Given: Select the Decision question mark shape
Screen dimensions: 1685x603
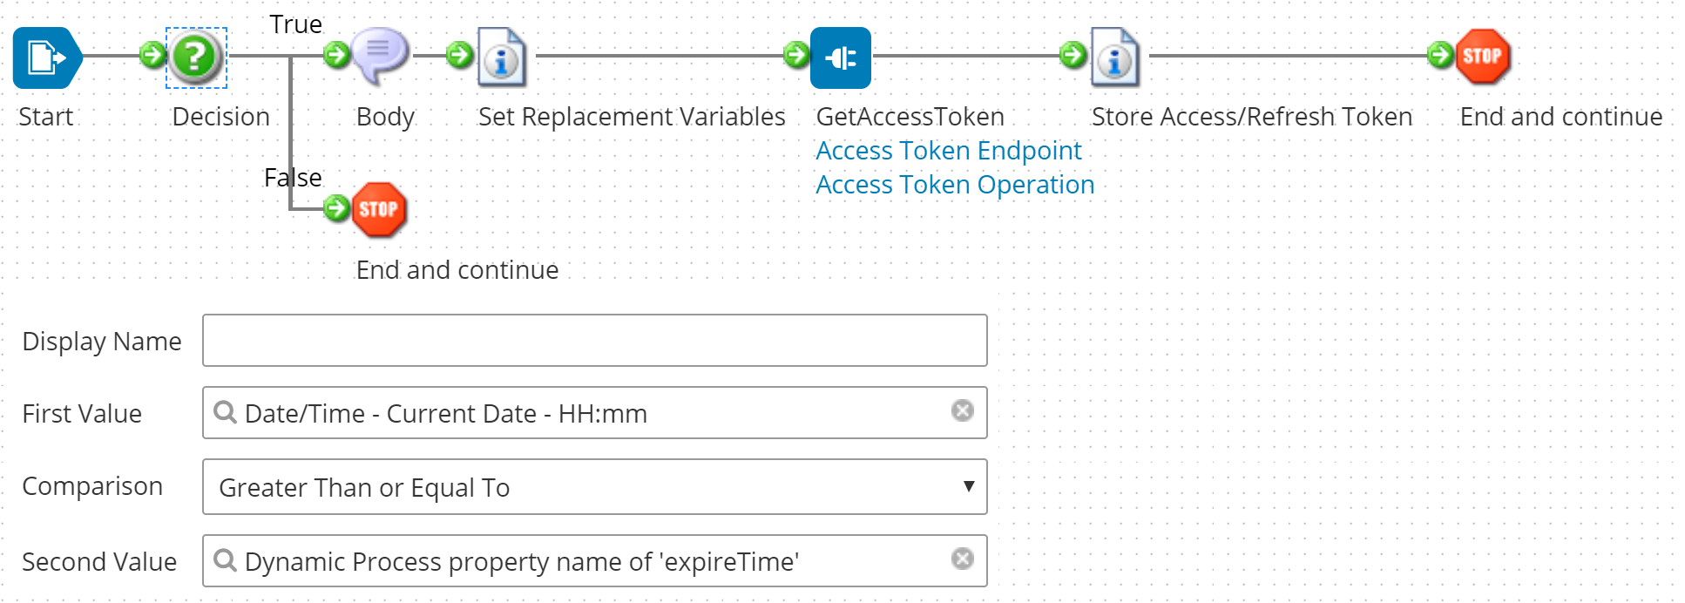Looking at the screenshot, I should pyautogui.click(x=196, y=58).
